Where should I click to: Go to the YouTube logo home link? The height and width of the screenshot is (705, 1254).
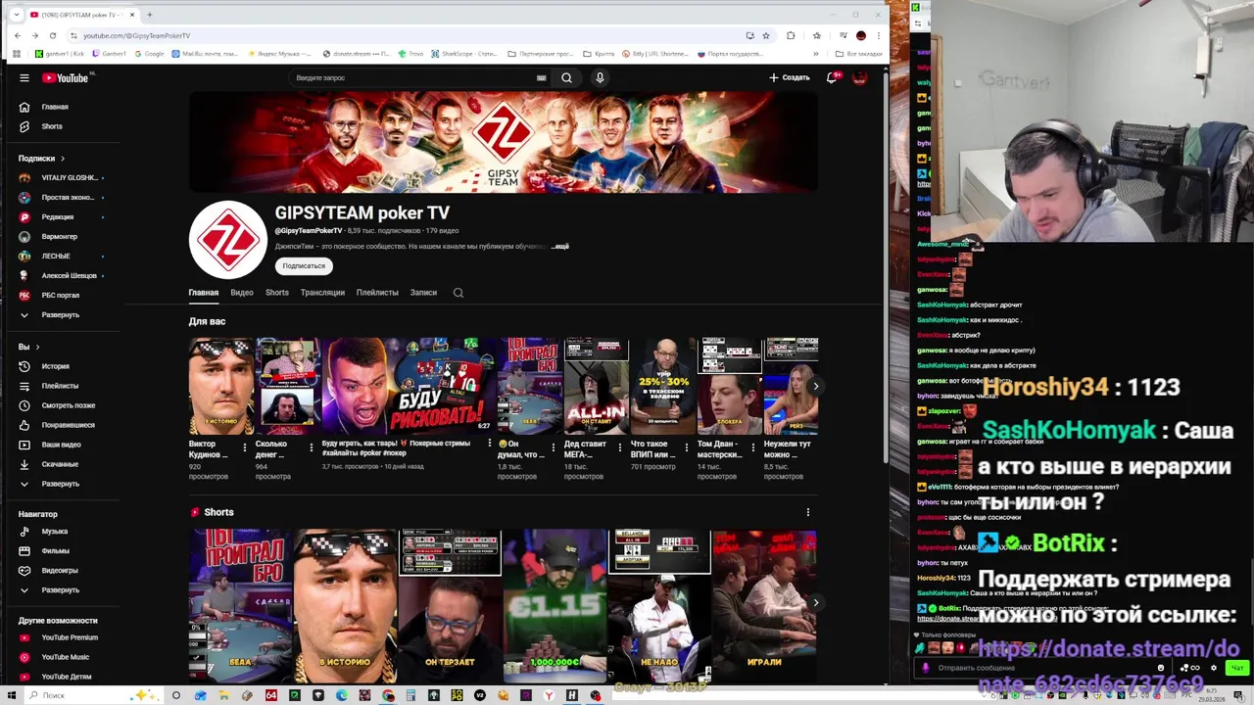pos(65,77)
